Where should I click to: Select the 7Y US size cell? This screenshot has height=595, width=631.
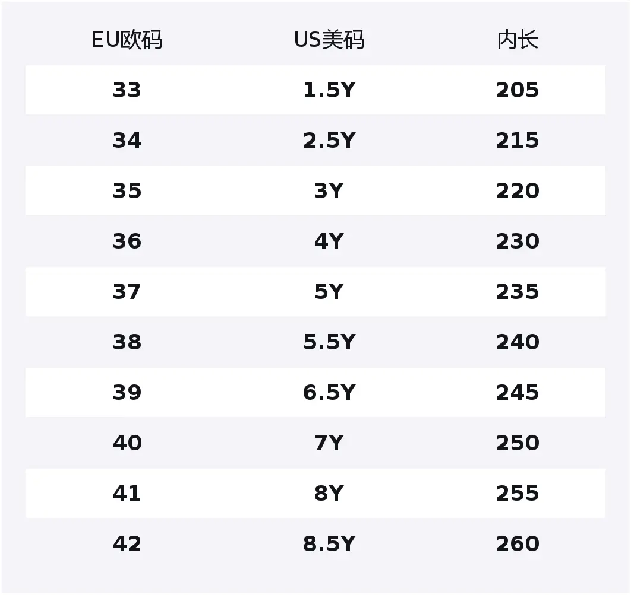click(x=329, y=443)
